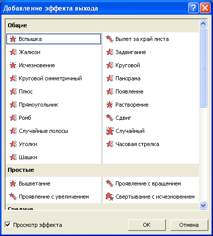Screen dimensions: 213x236
Task: Choose the Исчезновение effect icon
Action: [13, 65]
